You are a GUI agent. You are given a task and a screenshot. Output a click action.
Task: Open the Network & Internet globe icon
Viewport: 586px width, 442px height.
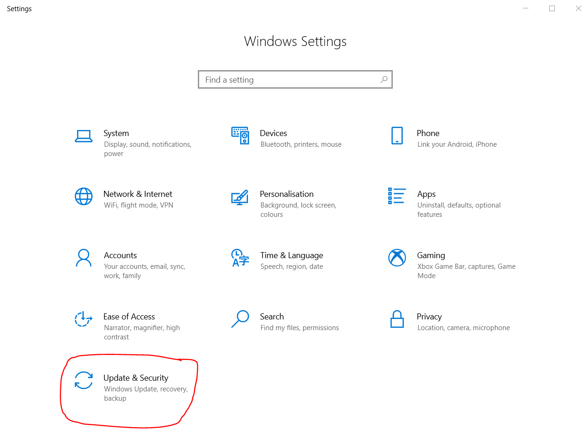(84, 196)
